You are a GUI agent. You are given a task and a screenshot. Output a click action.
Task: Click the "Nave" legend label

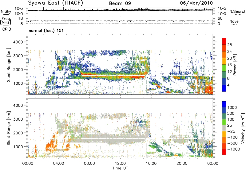(234, 21)
